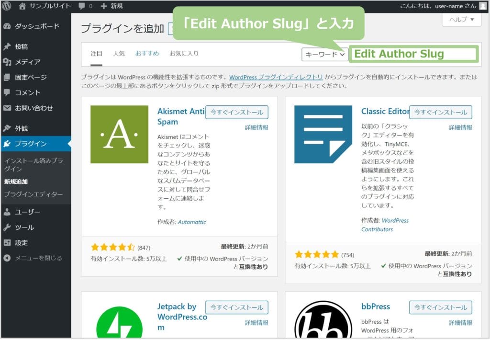Open インストール済みプラグイン submenu item

pos(34,165)
